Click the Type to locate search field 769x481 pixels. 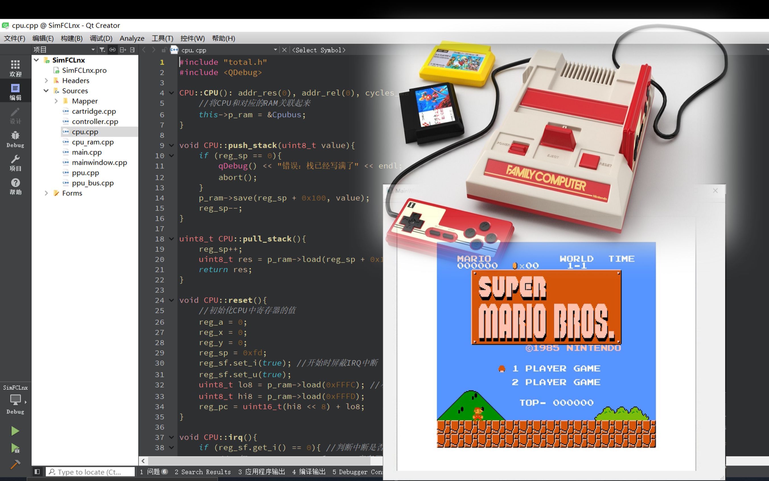[90, 472]
